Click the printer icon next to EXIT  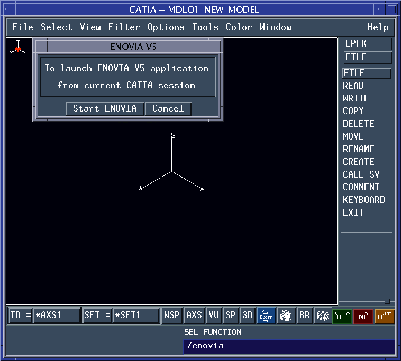(286, 316)
